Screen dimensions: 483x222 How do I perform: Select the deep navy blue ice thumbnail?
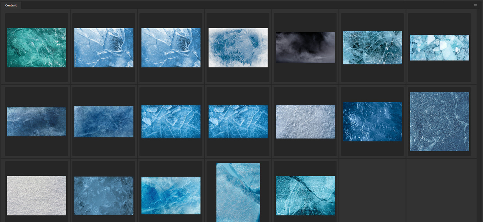(372, 121)
